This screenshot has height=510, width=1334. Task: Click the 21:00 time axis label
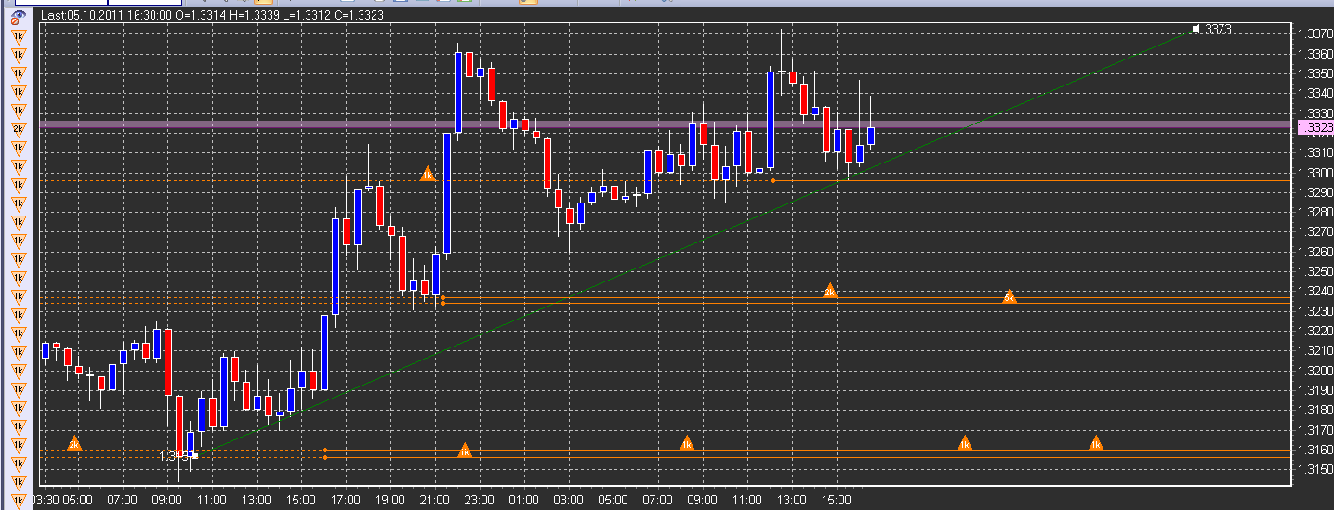coord(434,500)
